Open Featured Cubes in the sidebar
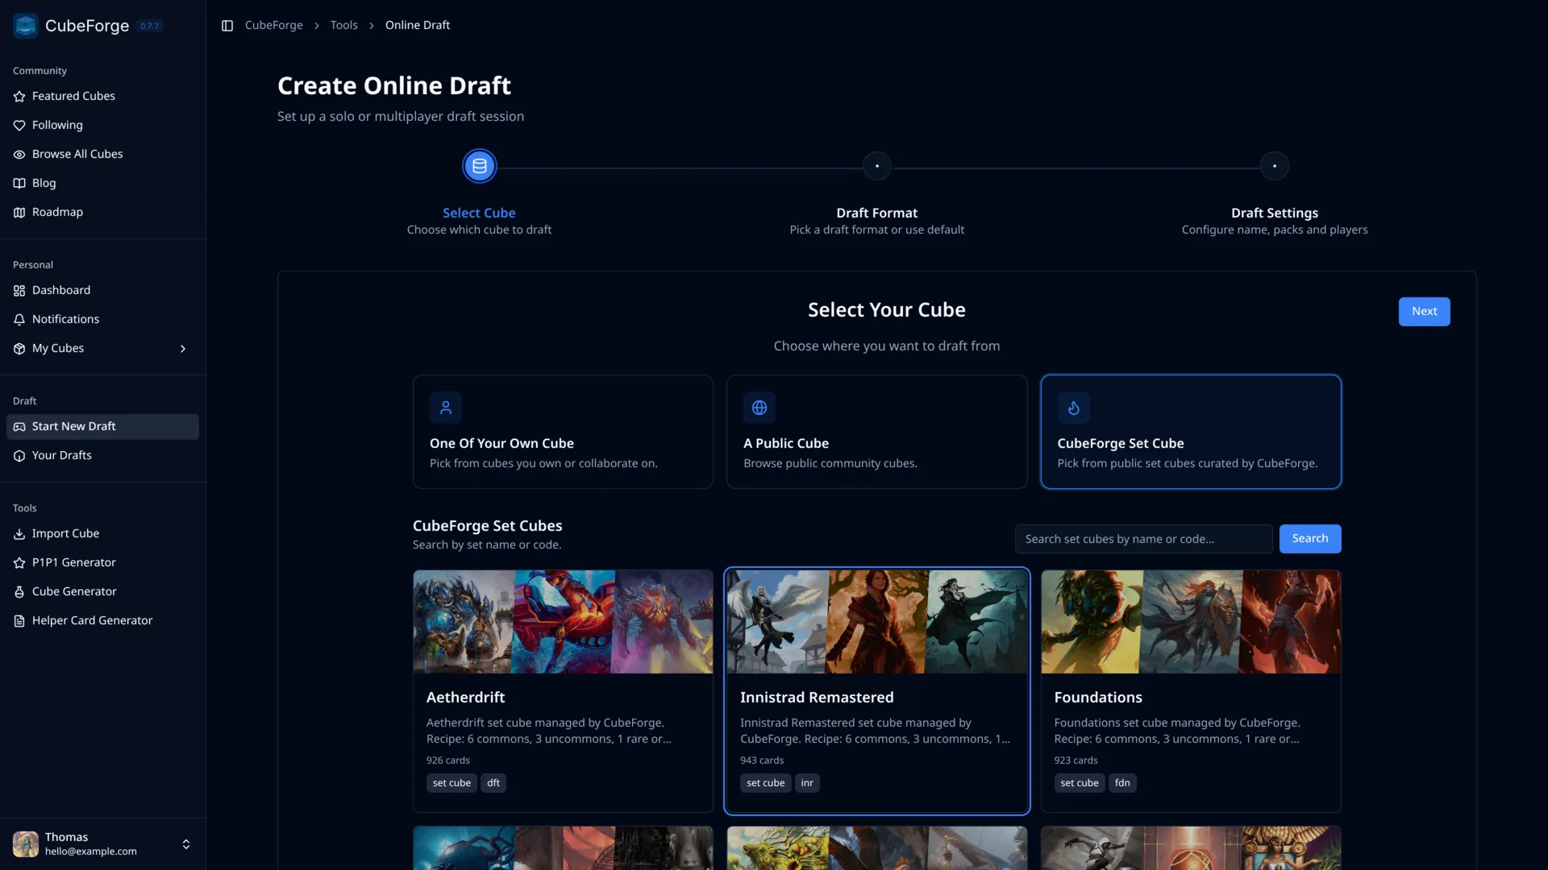 pyautogui.click(x=102, y=97)
